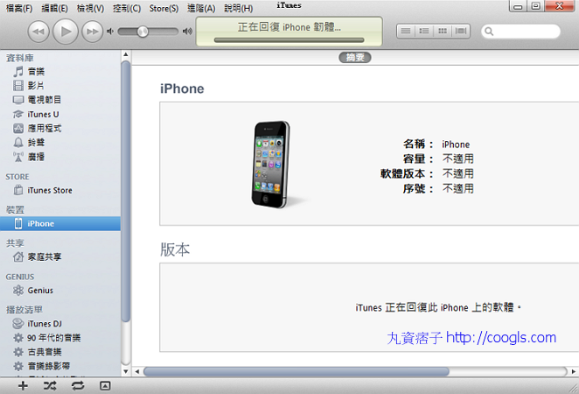This screenshot has height=394, width=579.
Task: Click the restore progress bar
Action: pyautogui.click(x=289, y=40)
